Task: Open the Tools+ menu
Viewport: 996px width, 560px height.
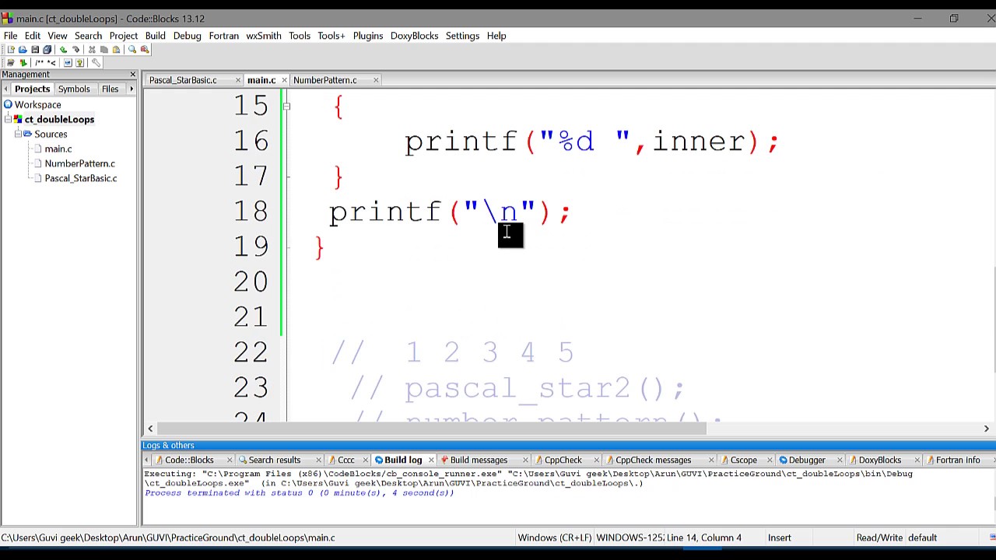Action: click(x=331, y=36)
